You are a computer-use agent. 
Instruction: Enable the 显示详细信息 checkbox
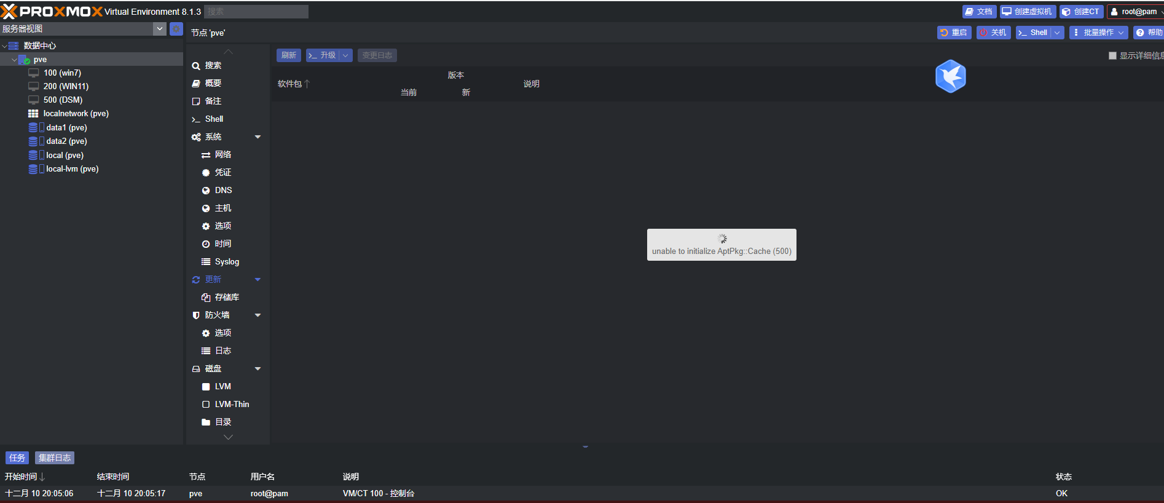(1112, 55)
